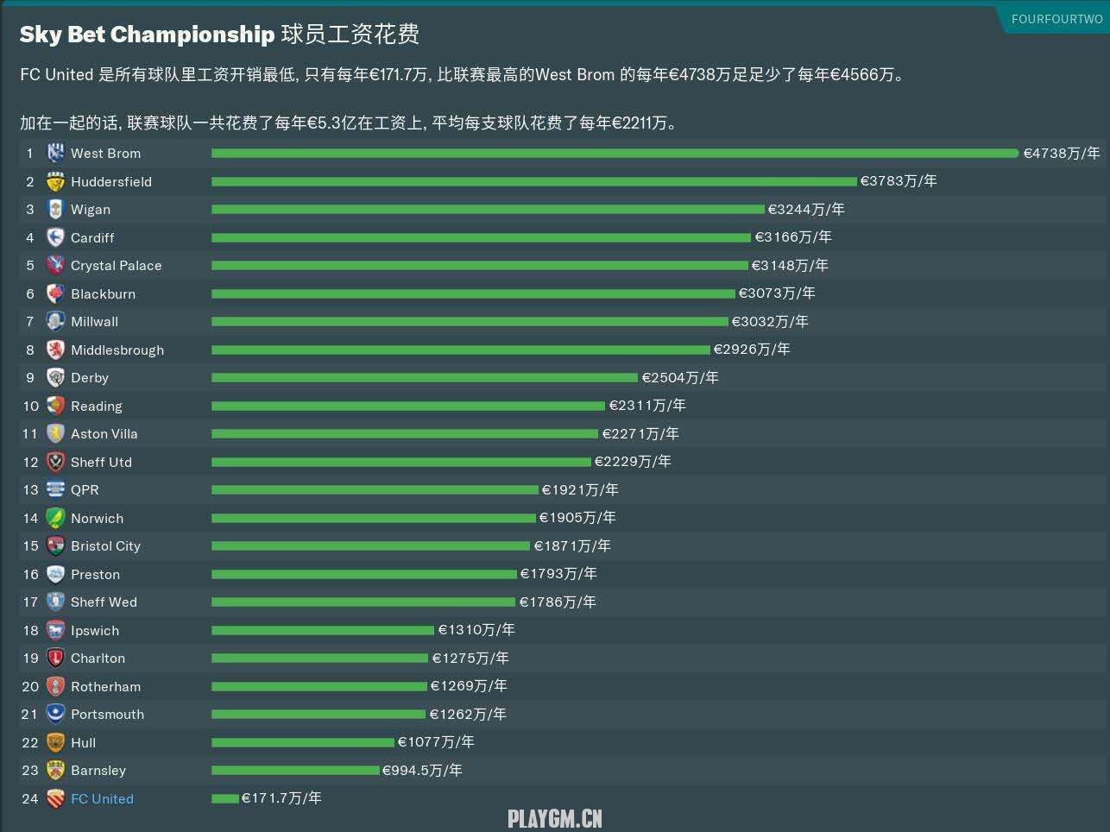Screen dimensions: 1110x832
Task: Click the Huddersfield club badge
Action: (x=55, y=182)
